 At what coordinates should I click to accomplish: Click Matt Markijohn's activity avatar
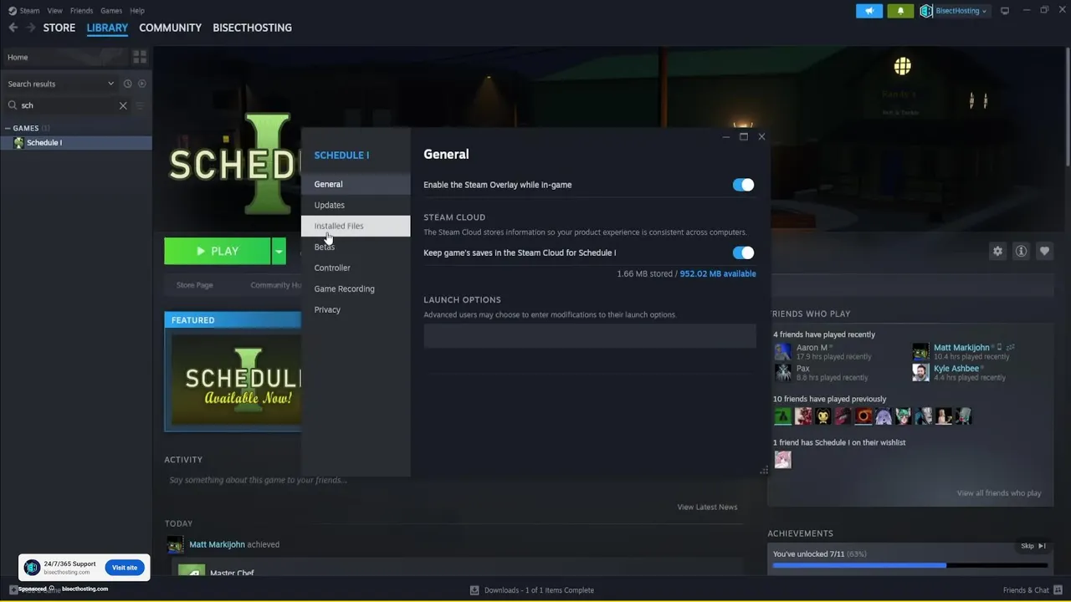(x=175, y=545)
